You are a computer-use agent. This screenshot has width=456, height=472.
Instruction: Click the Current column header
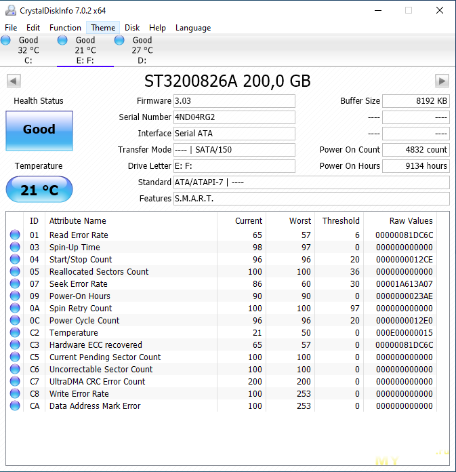point(249,220)
